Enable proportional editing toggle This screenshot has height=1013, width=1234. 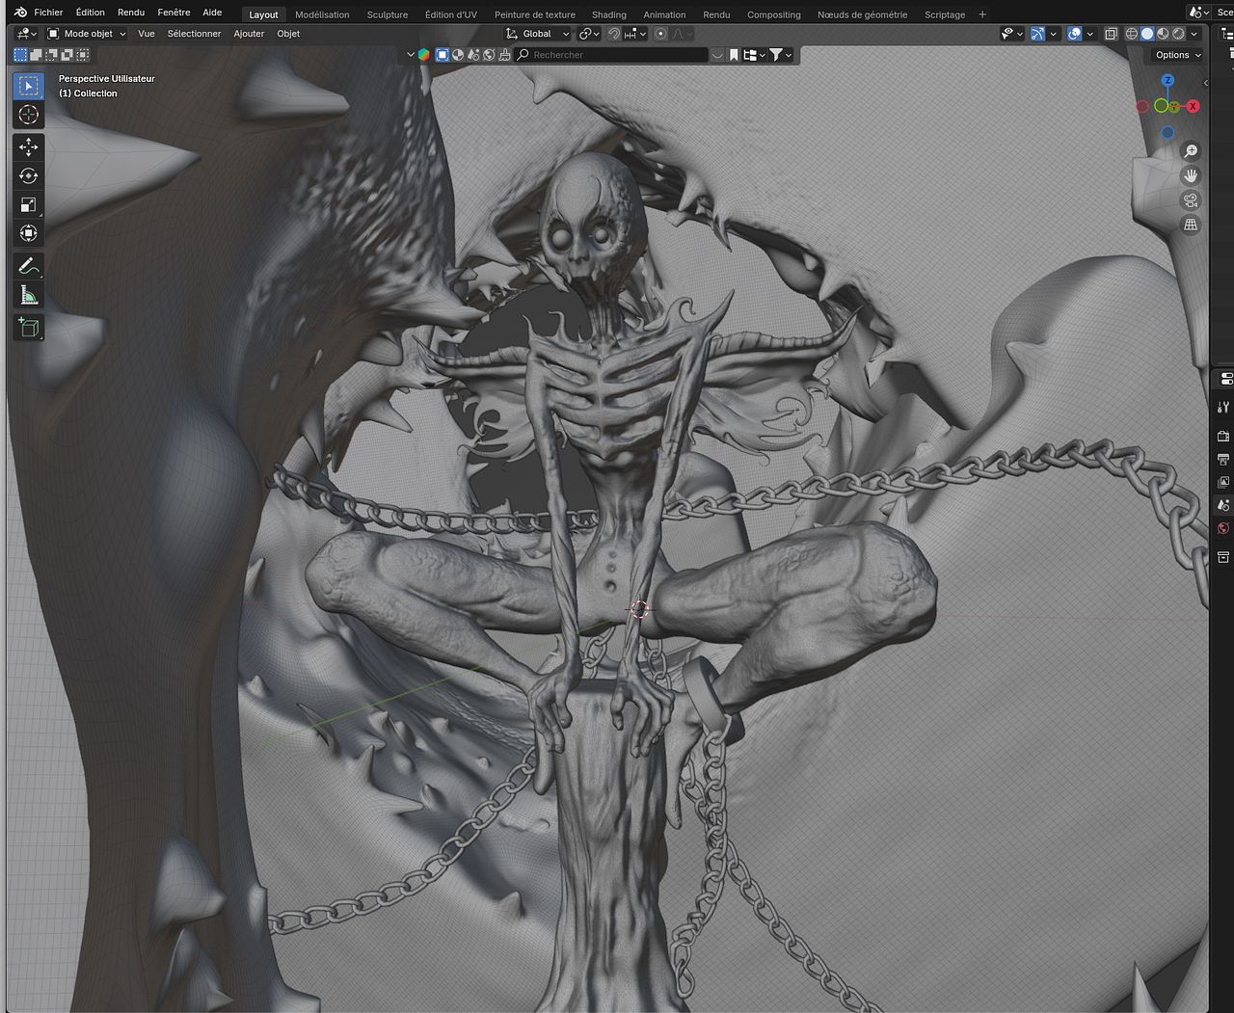[x=660, y=34]
